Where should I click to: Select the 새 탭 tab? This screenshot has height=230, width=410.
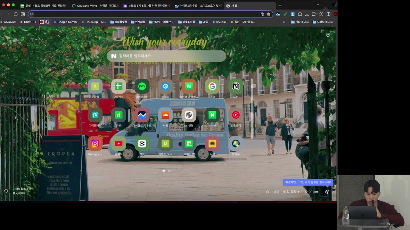pos(250,5)
